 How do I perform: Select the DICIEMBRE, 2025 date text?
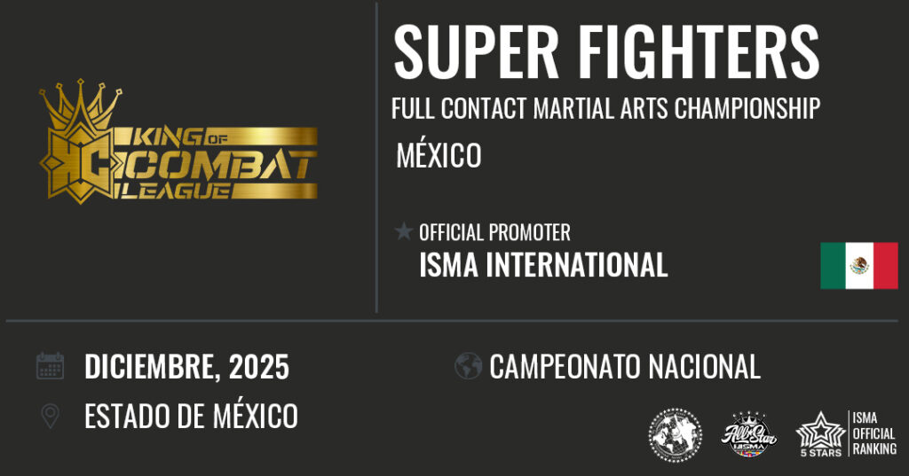pos(186,367)
